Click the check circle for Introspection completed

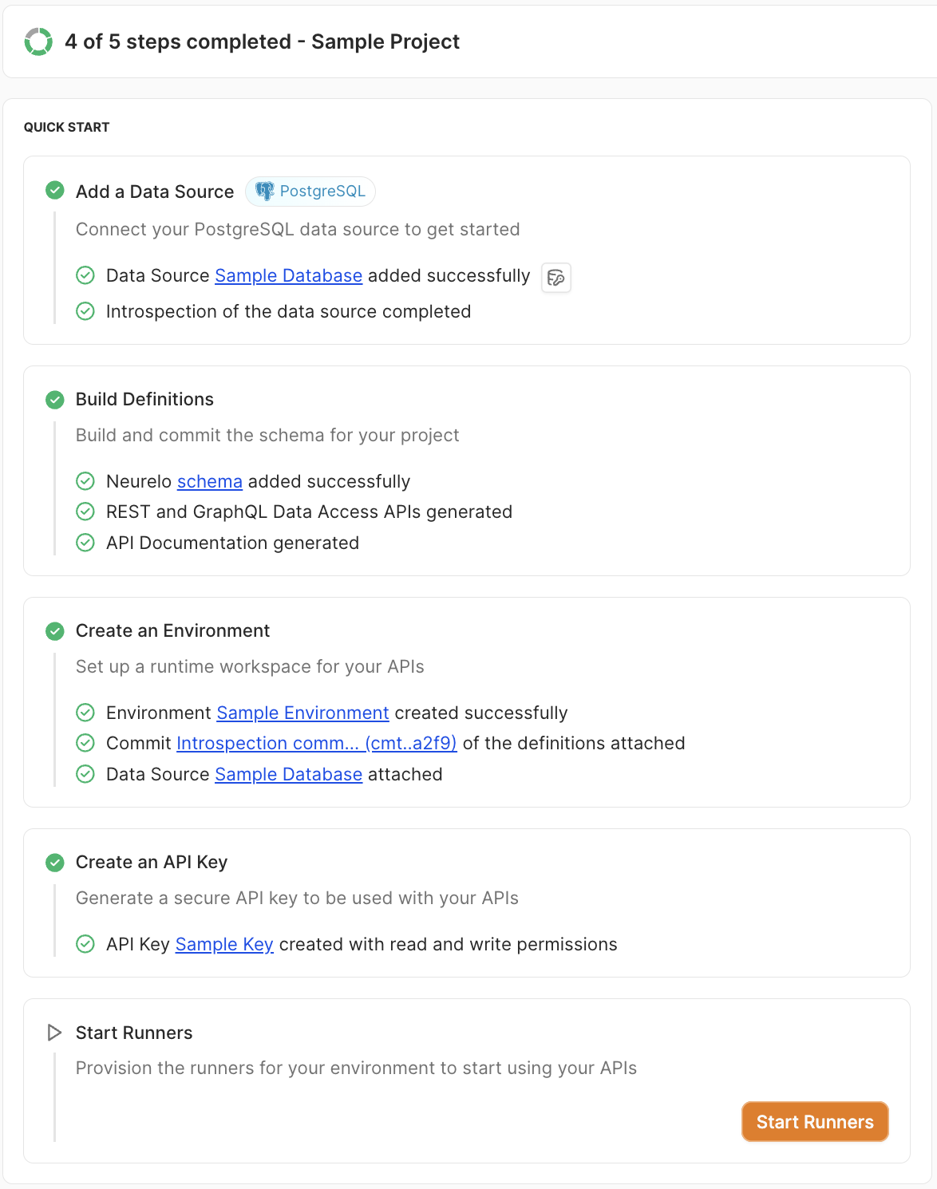(x=85, y=311)
